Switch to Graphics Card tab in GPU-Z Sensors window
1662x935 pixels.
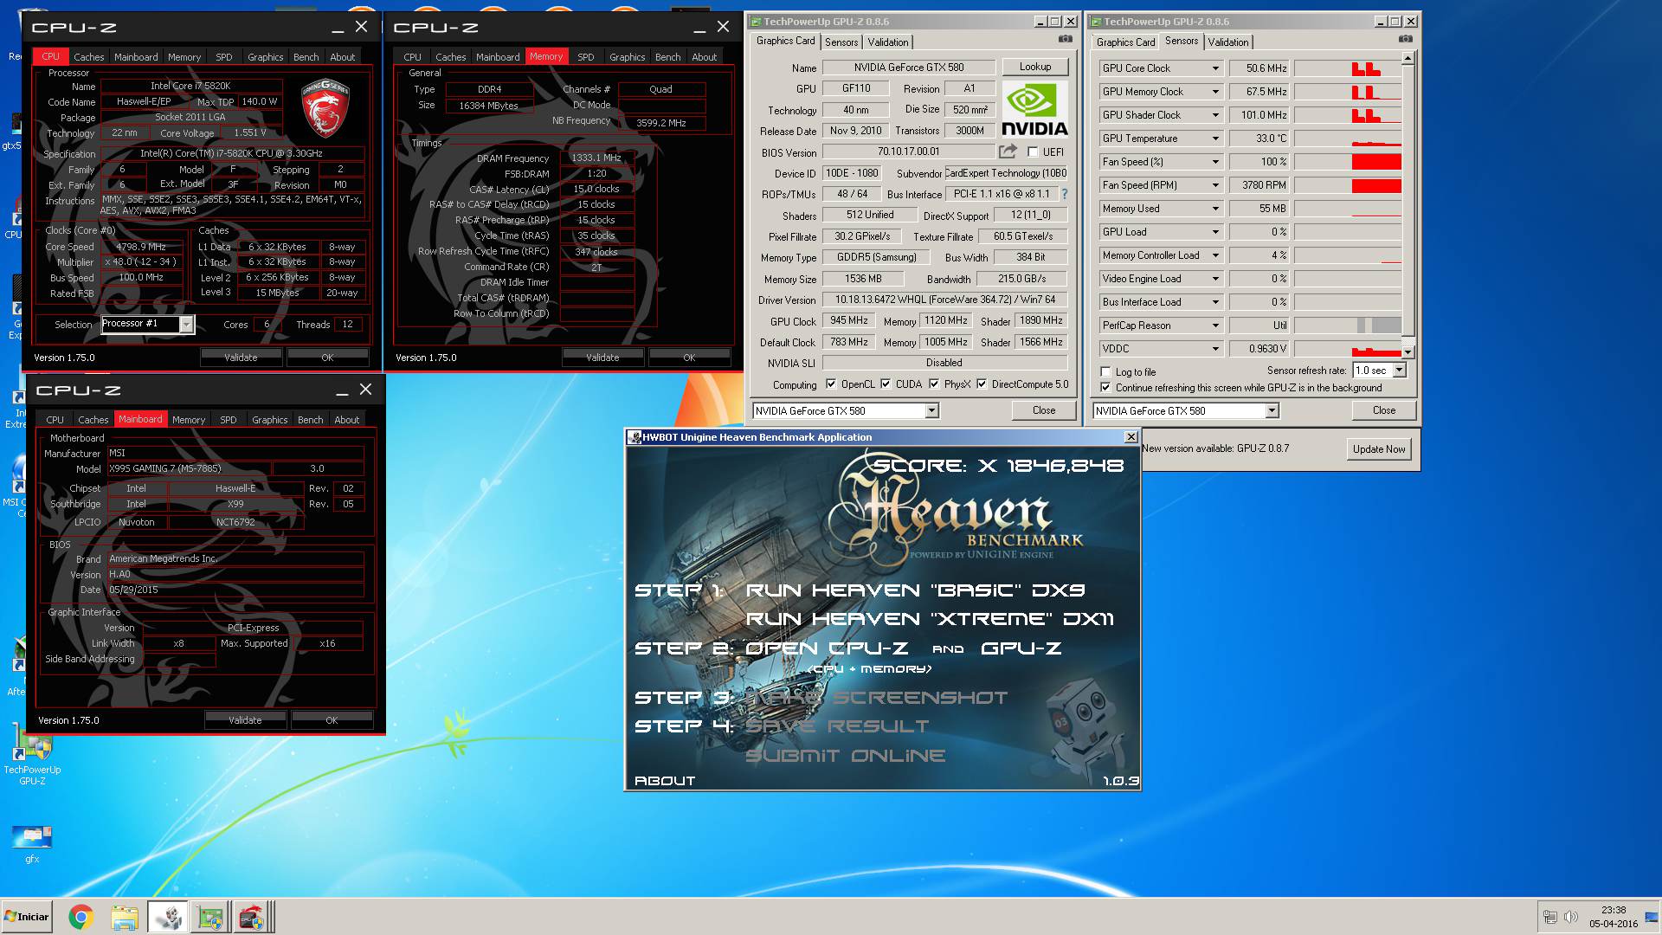click(x=1125, y=42)
